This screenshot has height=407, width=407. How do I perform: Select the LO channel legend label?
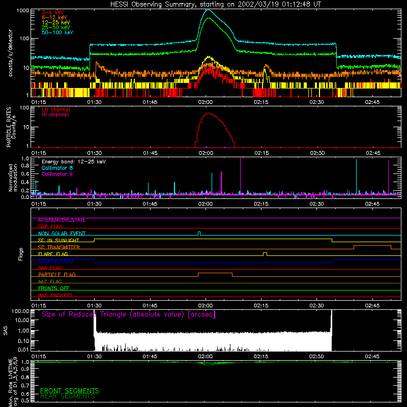coord(56,109)
